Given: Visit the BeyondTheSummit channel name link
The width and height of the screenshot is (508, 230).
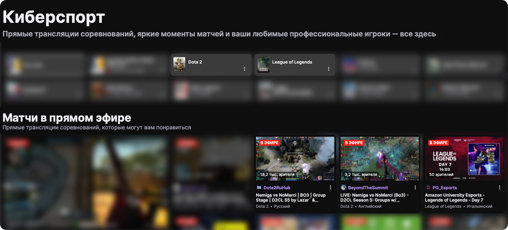Looking at the screenshot, I should [x=368, y=188].
